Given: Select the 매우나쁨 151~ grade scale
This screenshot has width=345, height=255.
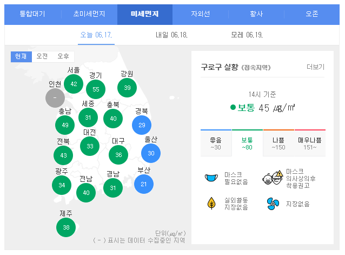Looking at the screenshot, I should coord(310,143).
